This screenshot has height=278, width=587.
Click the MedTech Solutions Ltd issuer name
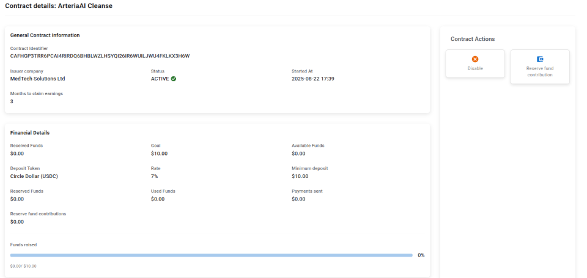pos(37,79)
